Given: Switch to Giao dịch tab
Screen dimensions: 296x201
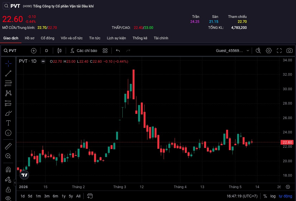Looking at the screenshot, I should click(11, 38).
